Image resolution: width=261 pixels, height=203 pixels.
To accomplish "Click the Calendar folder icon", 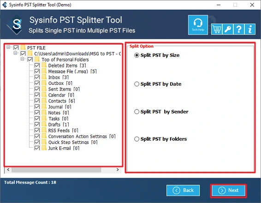I will pyautogui.click(x=44, y=95).
